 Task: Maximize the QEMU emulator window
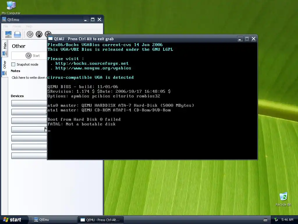click(x=247, y=39)
